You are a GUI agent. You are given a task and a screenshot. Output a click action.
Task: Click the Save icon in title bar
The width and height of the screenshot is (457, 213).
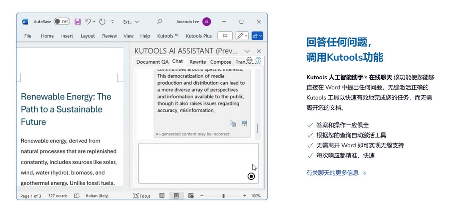click(77, 22)
